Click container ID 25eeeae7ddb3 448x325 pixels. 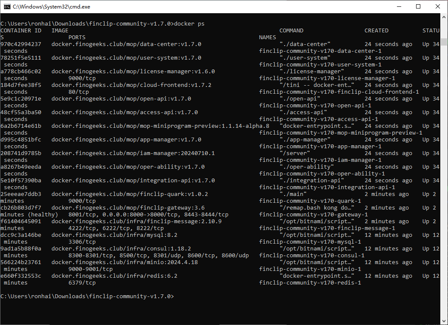click(21, 194)
